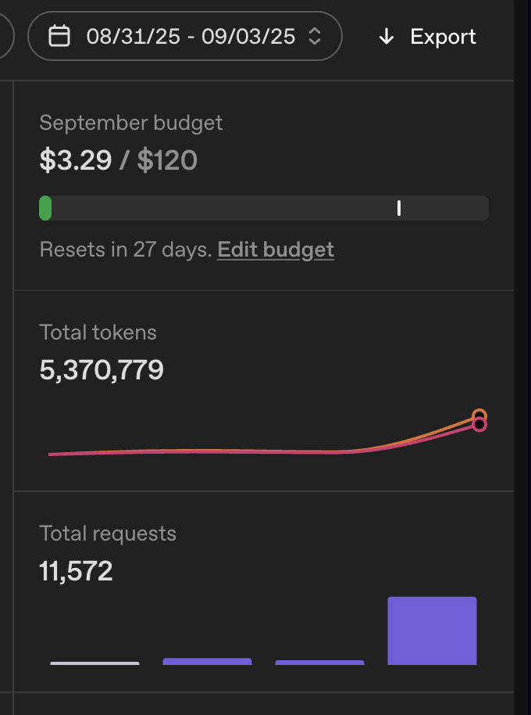Click the green budget progress fill
The height and width of the screenshot is (715, 531).
[x=45, y=208]
